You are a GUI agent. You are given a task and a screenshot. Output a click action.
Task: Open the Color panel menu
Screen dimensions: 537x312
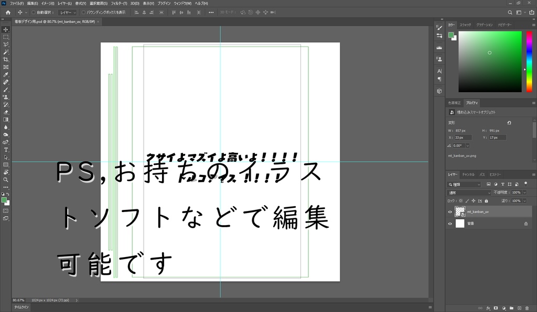[x=533, y=25]
